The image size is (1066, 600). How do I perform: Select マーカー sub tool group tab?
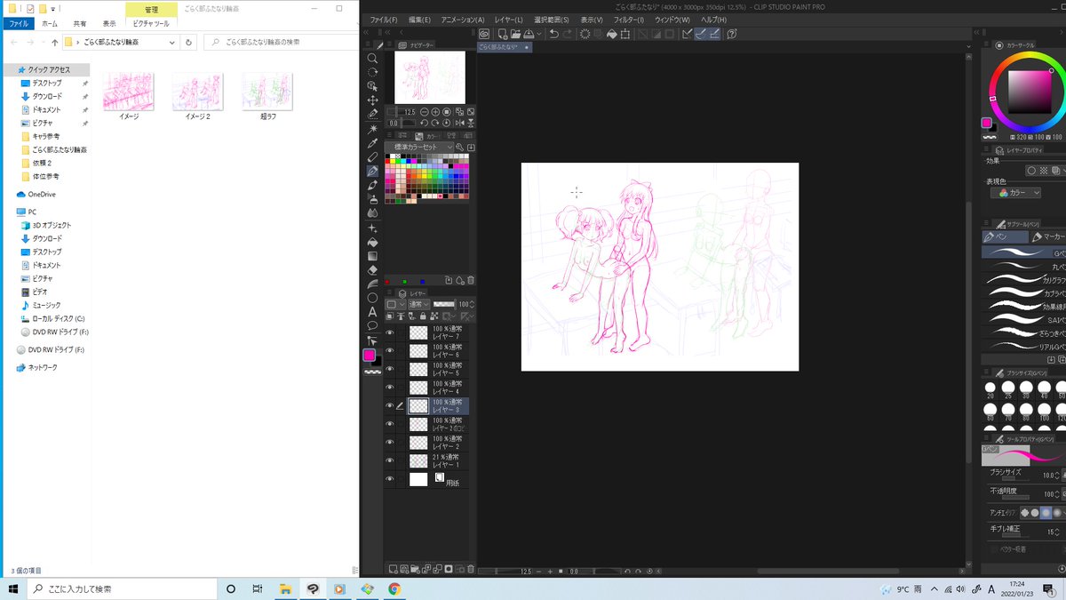click(1048, 236)
